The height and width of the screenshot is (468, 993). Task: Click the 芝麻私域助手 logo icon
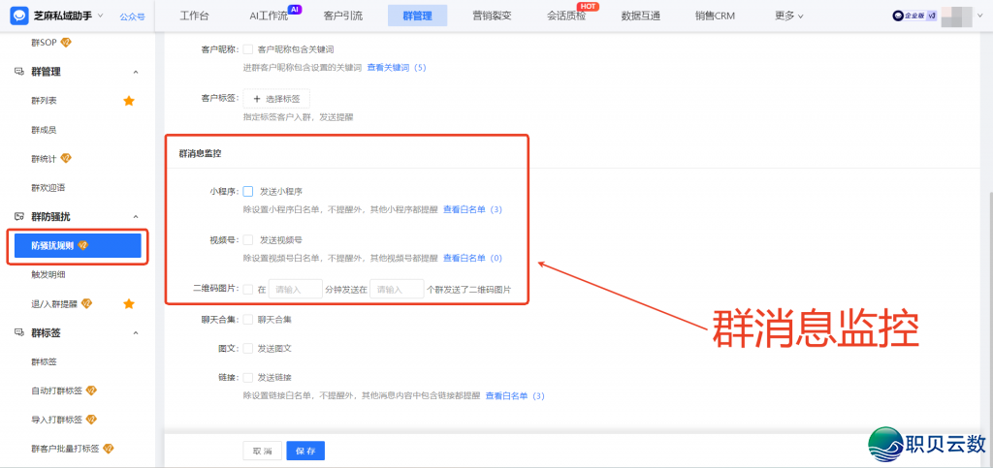(x=19, y=16)
